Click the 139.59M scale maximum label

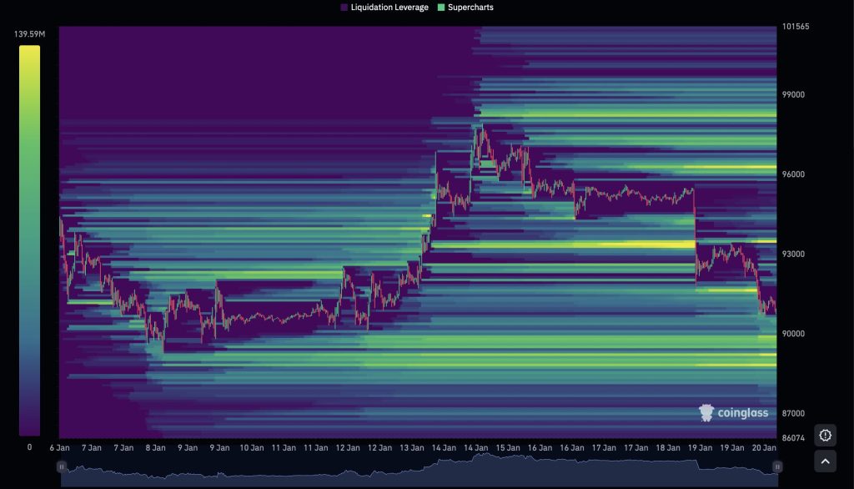[29, 34]
